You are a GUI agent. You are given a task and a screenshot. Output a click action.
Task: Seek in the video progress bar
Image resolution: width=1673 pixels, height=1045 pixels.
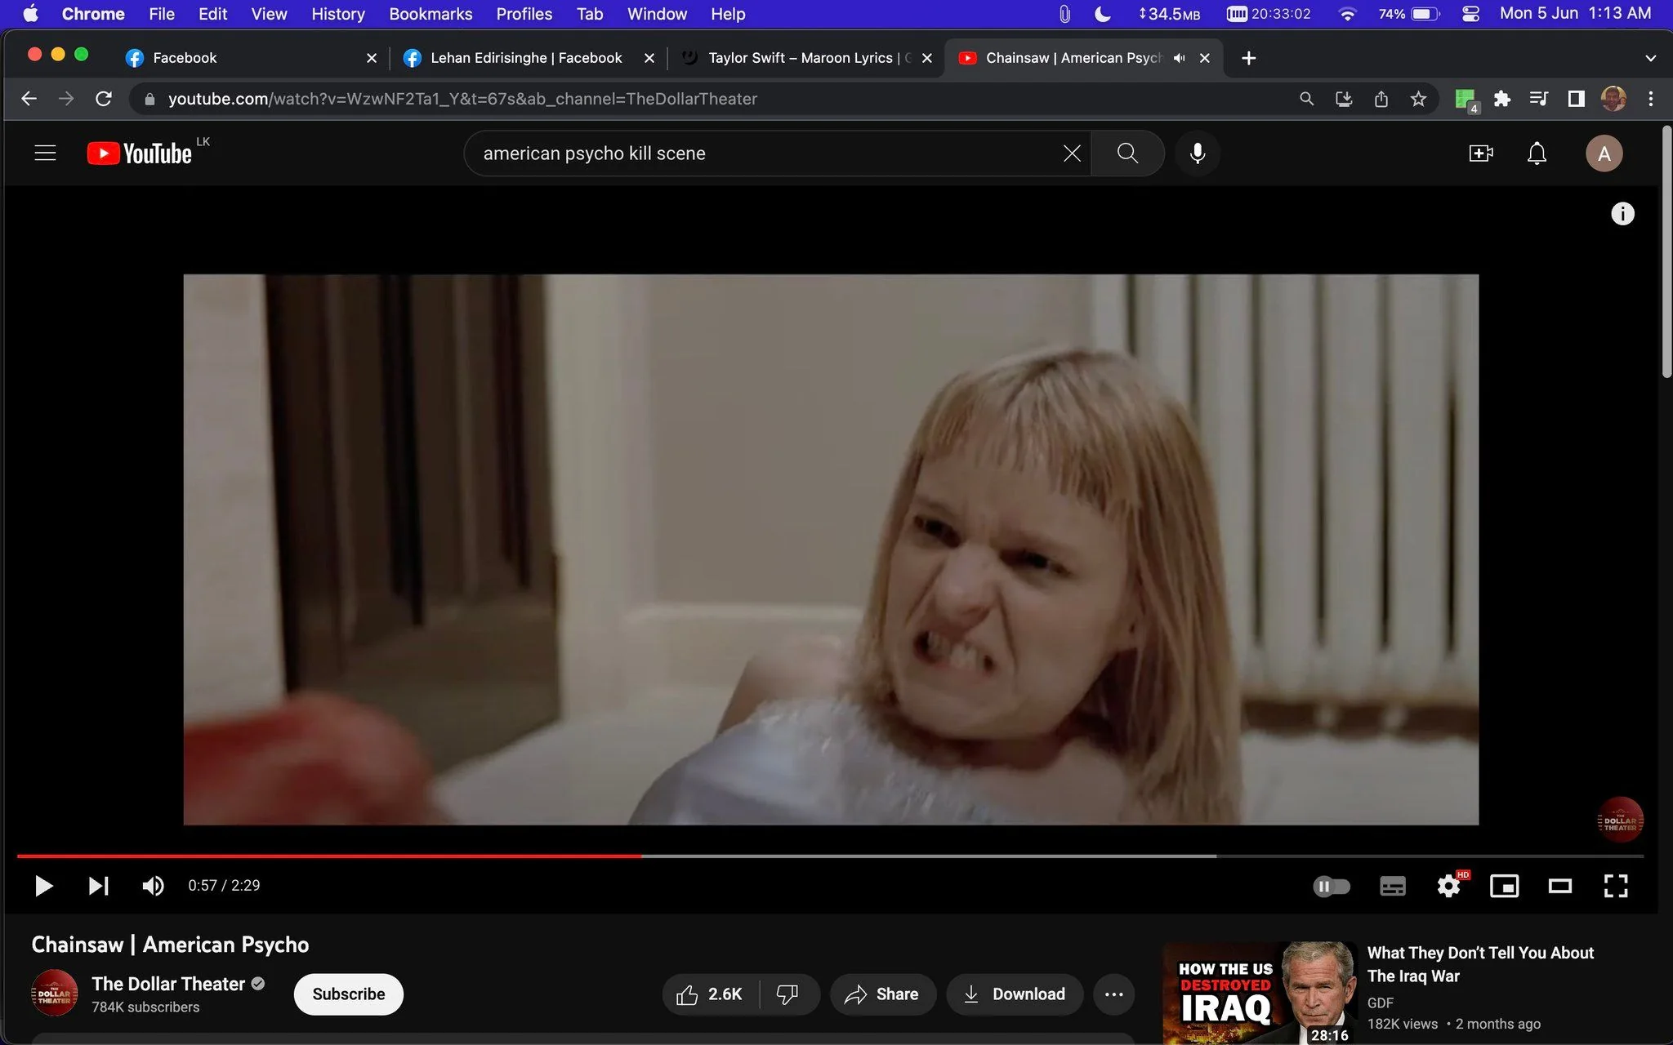830,856
